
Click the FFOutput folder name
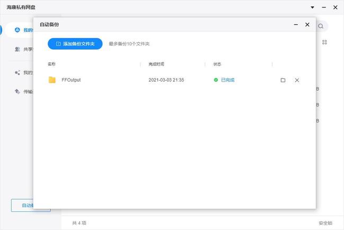71,79
